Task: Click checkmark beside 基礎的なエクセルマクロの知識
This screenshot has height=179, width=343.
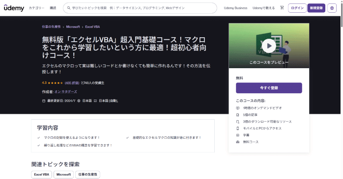Action: click(x=127, y=138)
